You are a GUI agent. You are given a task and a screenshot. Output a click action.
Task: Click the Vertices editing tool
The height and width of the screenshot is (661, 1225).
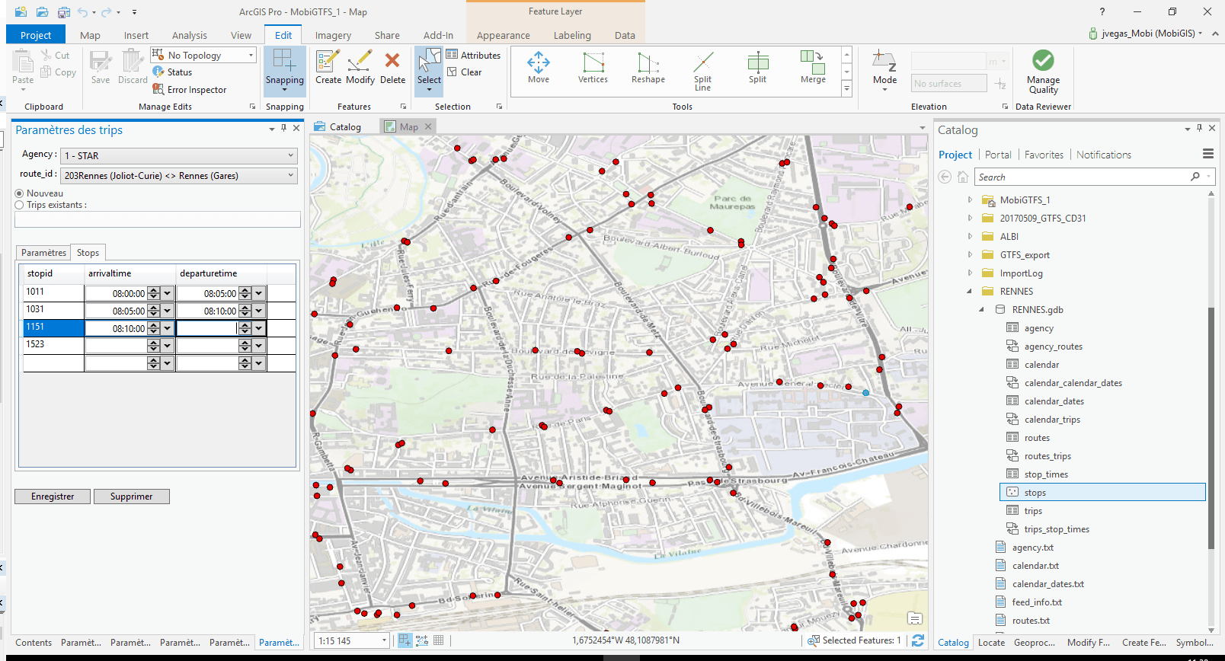pyautogui.click(x=593, y=67)
